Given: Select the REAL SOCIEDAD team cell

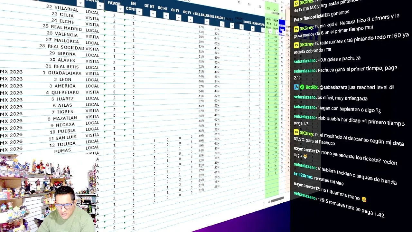Looking at the screenshot, I should 66,47.
